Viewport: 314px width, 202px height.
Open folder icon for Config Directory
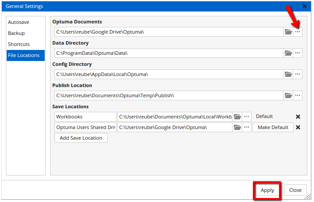[288, 74]
